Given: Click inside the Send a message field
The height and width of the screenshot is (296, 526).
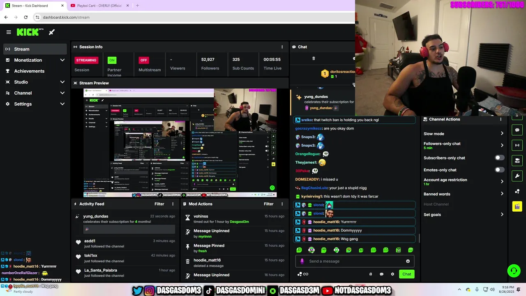Looking at the screenshot, I should pos(355,261).
